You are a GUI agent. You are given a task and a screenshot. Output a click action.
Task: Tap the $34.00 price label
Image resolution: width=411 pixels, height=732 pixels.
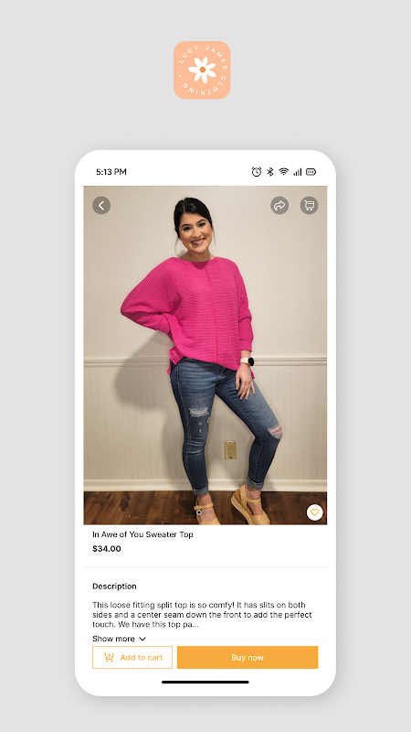click(x=107, y=549)
